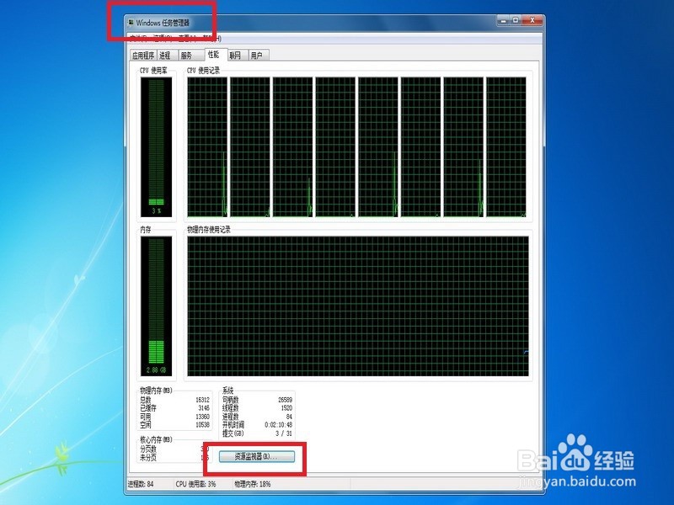This screenshot has height=505, width=674.
Task: Click the handles value 26589
Action: click(285, 400)
